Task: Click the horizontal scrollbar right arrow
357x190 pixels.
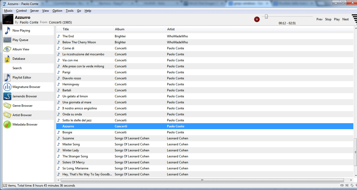Action: (351, 180)
